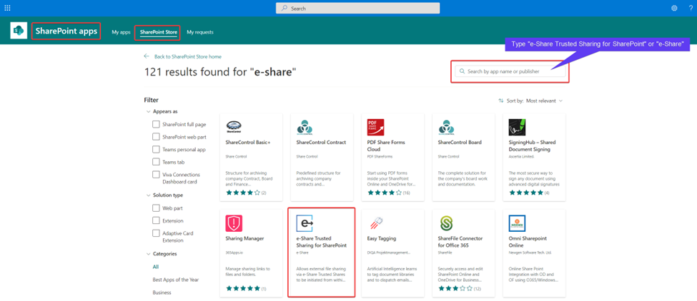Open the Sharing Manager title

coord(245,238)
